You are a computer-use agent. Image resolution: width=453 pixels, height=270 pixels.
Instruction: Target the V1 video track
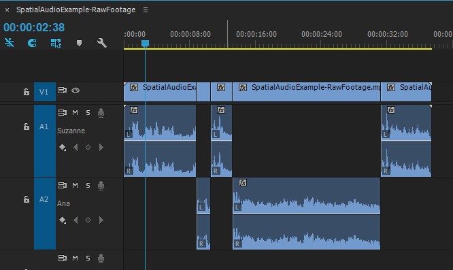click(44, 92)
